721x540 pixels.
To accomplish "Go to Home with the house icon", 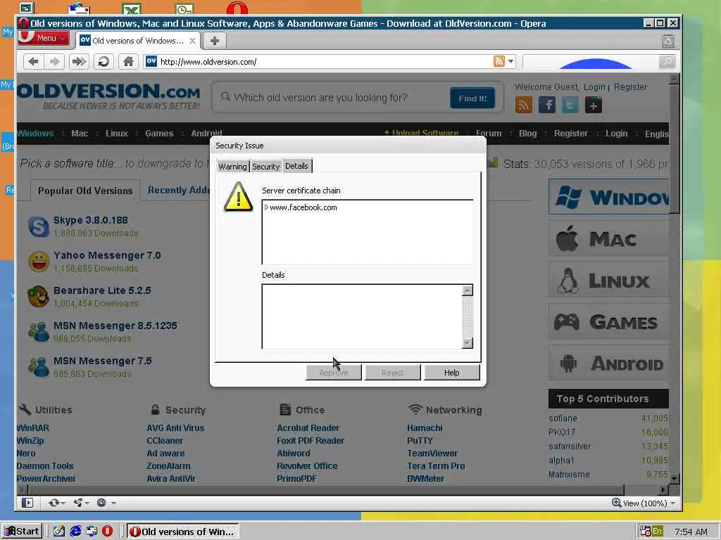I will [x=128, y=62].
